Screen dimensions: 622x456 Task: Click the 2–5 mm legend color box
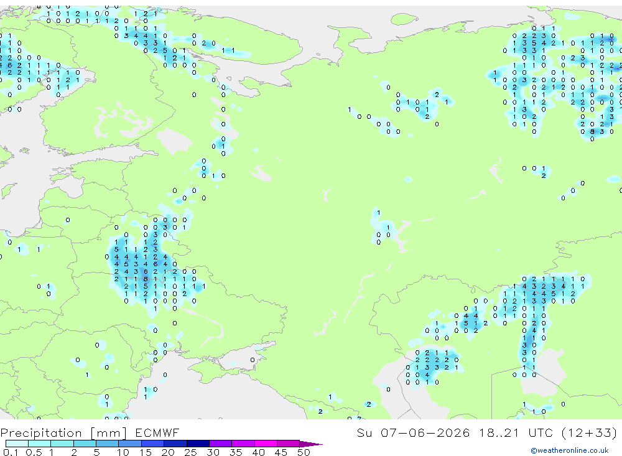(x=85, y=444)
